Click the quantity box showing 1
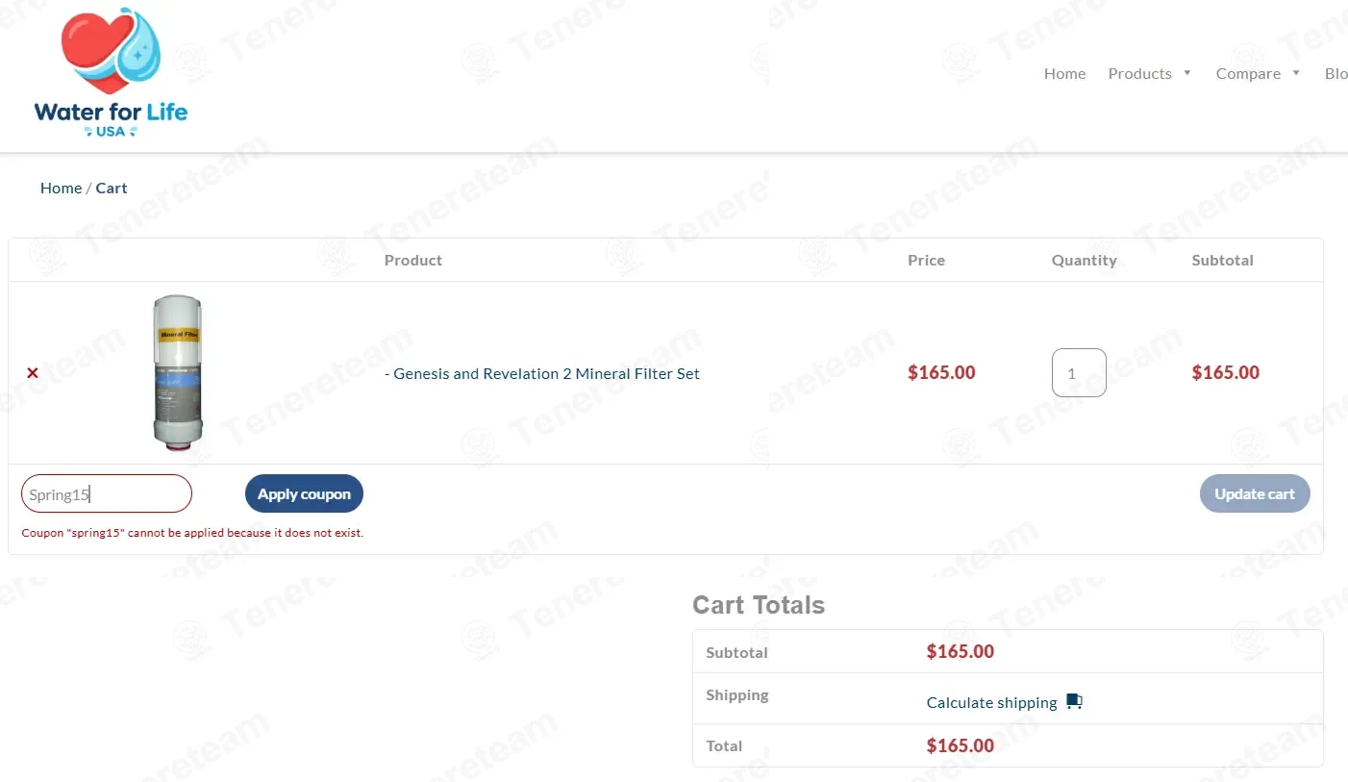The height and width of the screenshot is (782, 1348). point(1079,372)
